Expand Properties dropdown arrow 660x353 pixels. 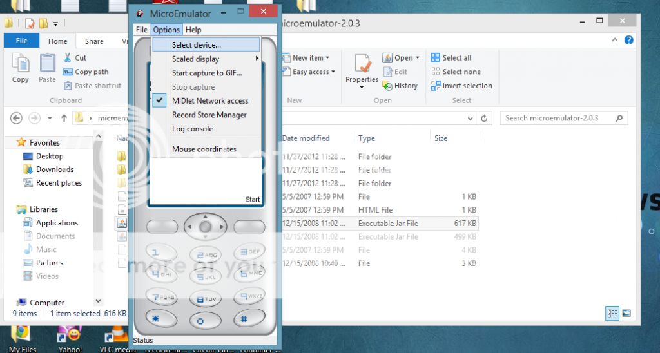coord(362,88)
